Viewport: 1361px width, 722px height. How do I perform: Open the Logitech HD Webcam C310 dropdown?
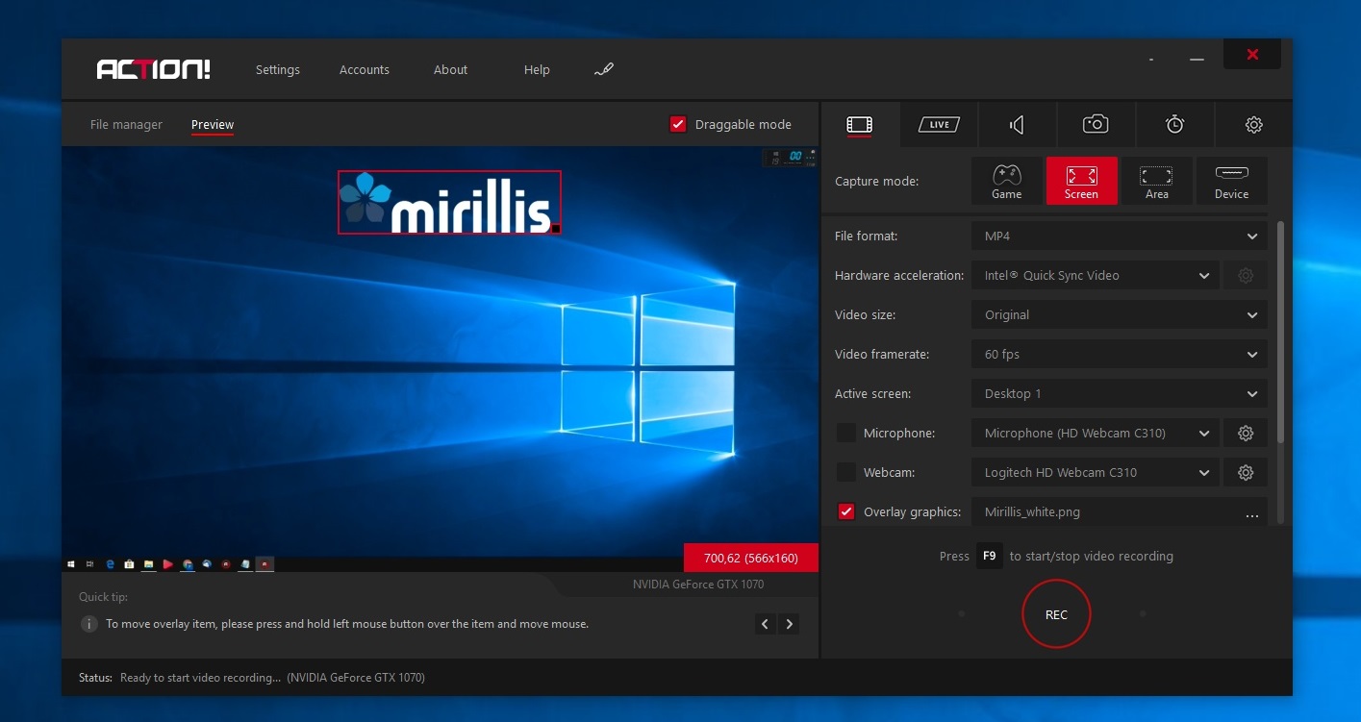pos(1096,472)
